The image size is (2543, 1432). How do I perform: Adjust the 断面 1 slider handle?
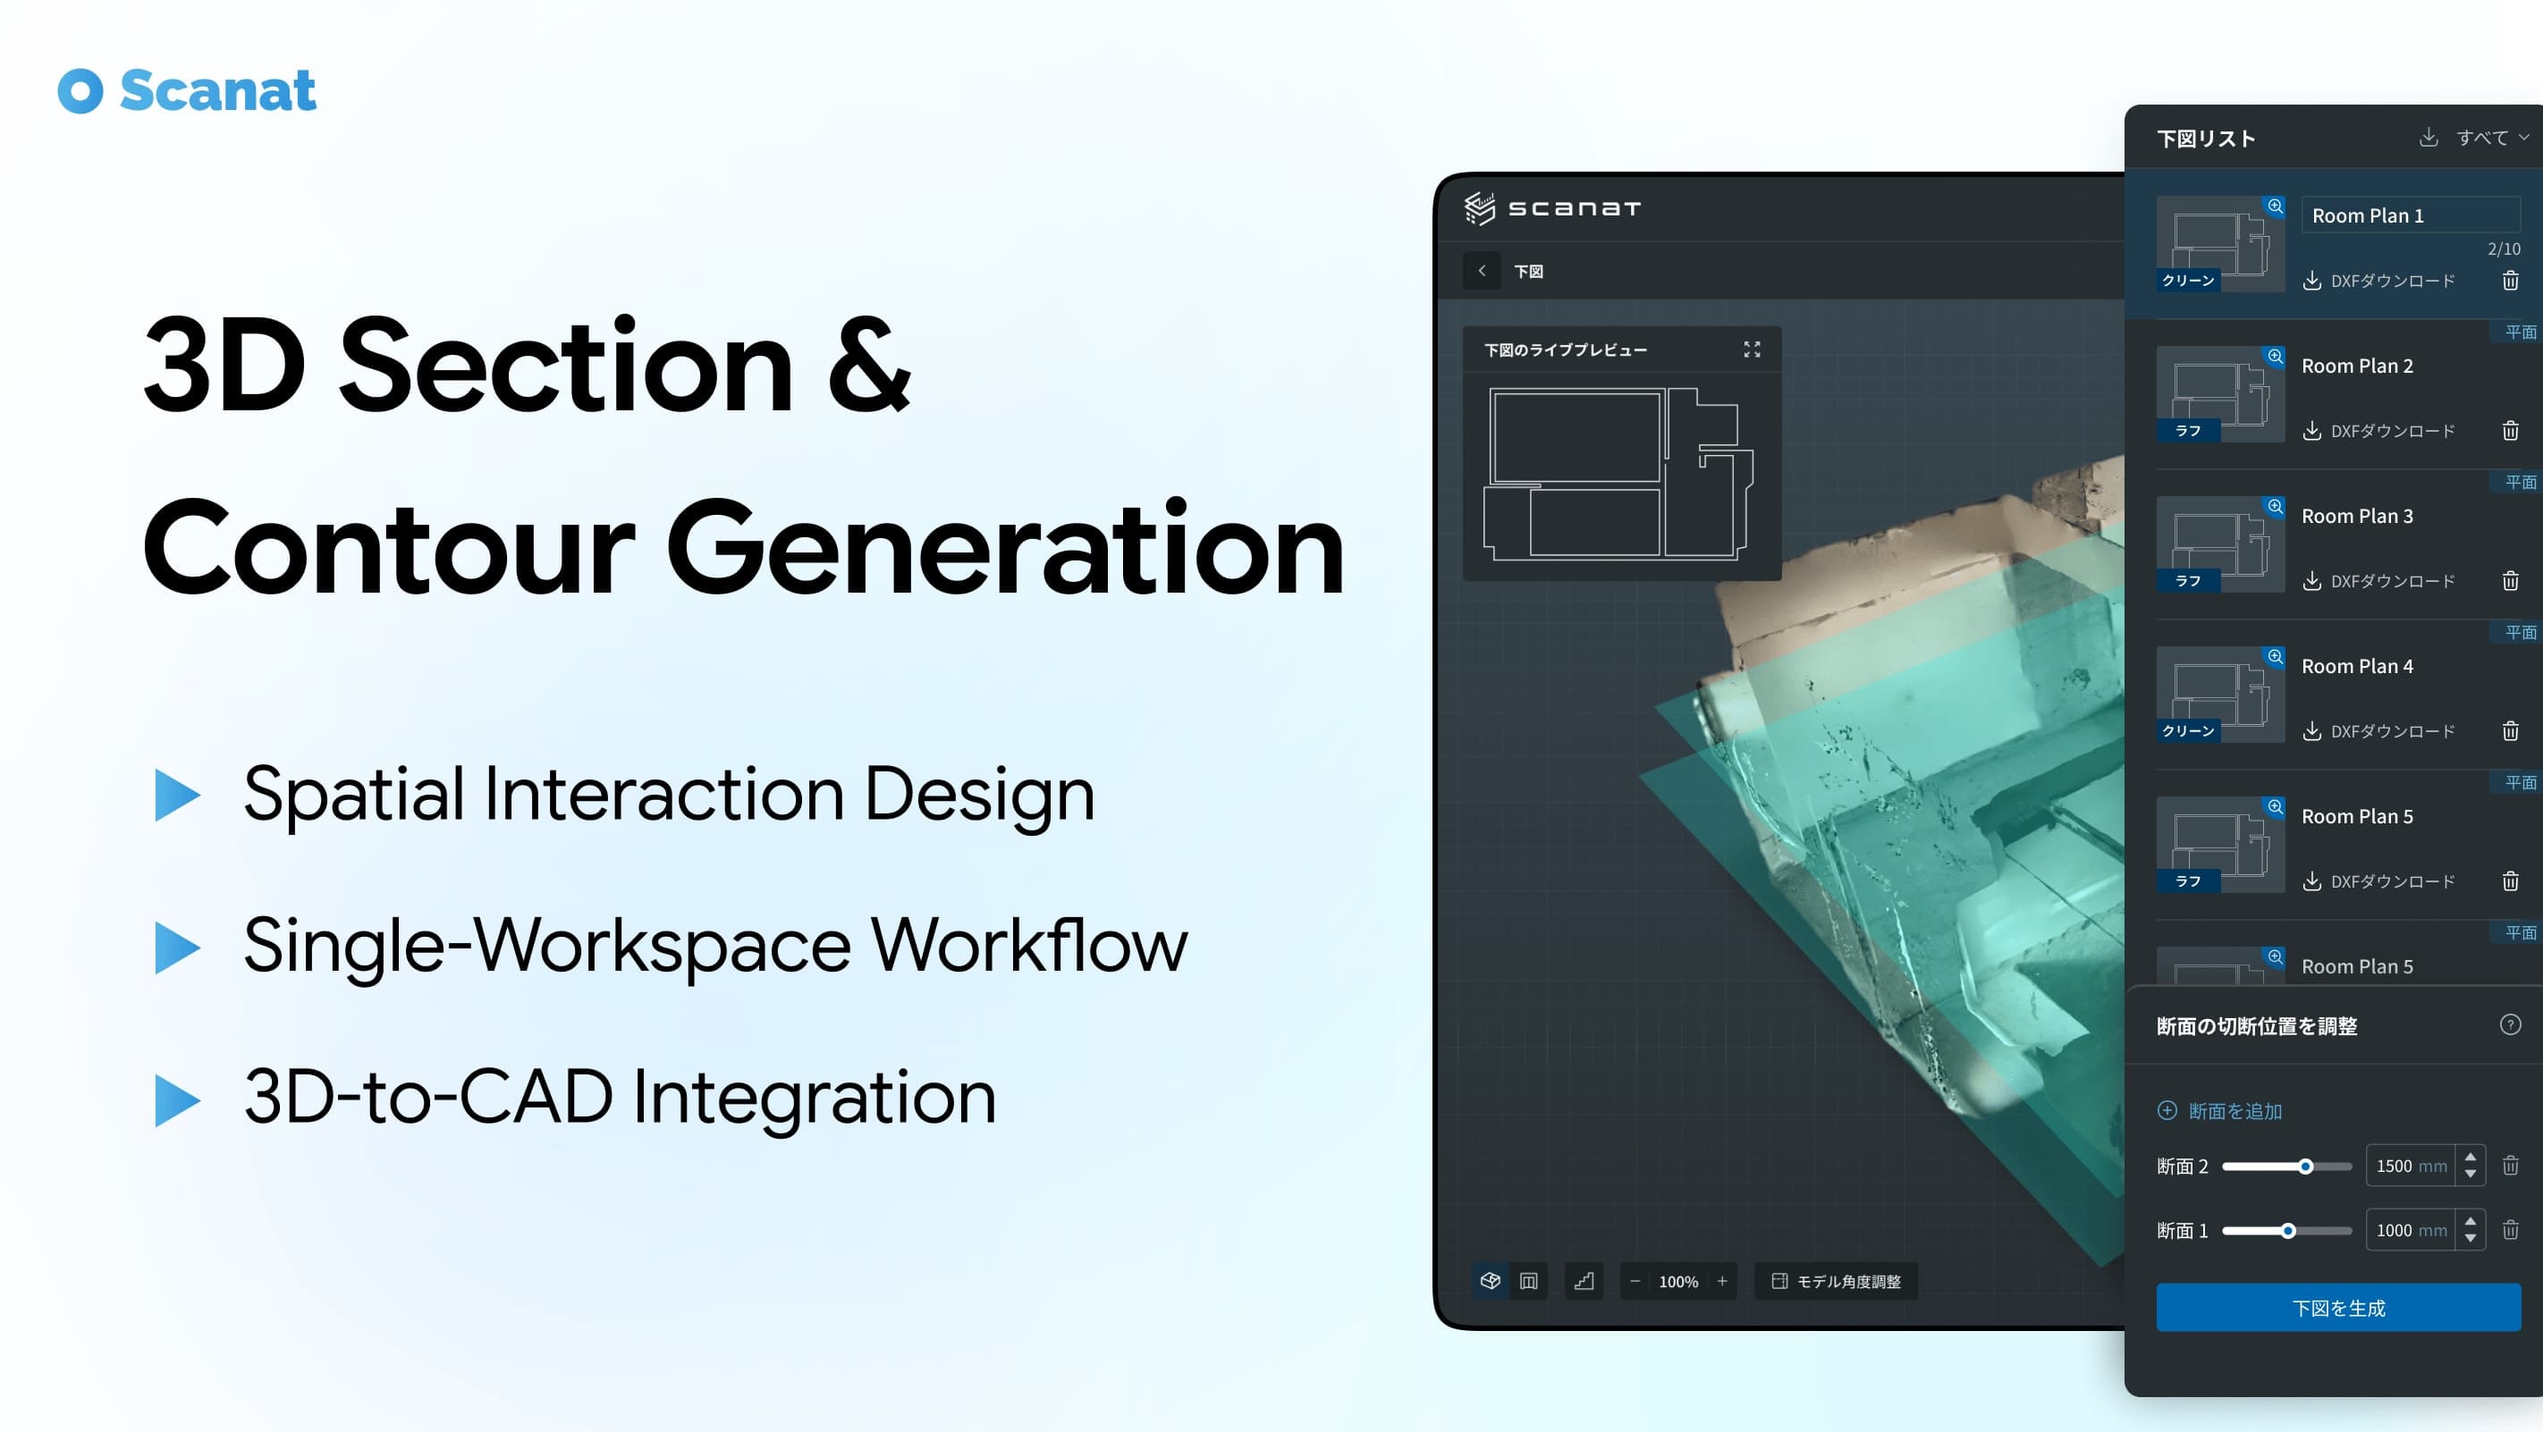click(2288, 1231)
